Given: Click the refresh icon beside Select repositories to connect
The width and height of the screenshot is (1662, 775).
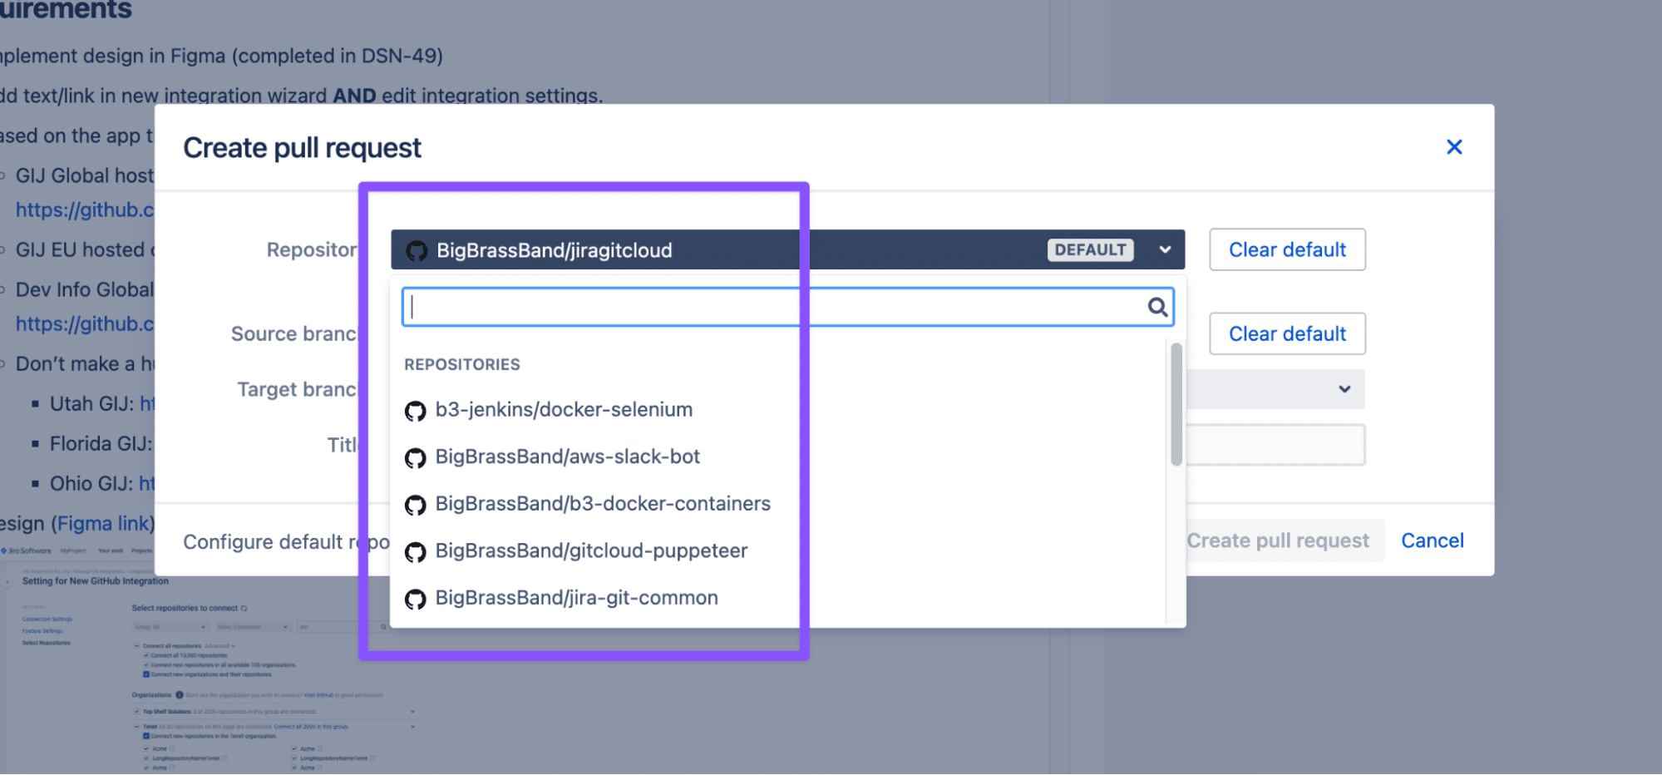Looking at the screenshot, I should pyautogui.click(x=244, y=608).
